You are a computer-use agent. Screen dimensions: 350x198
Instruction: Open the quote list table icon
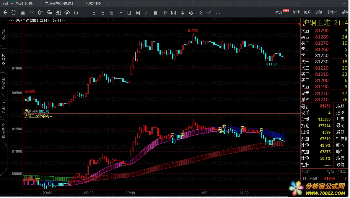(x=23, y=13)
